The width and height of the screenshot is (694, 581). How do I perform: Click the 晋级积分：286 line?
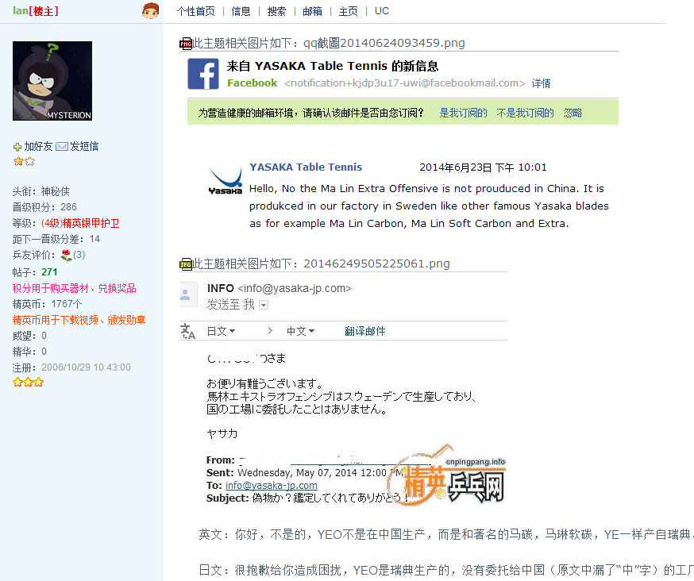click(x=44, y=207)
